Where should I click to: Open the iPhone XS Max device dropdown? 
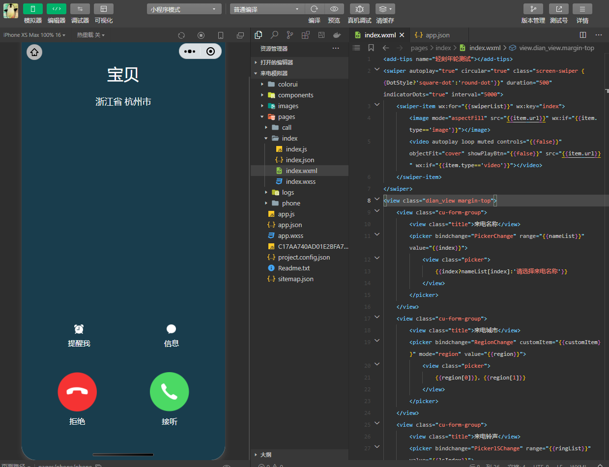tap(34, 35)
